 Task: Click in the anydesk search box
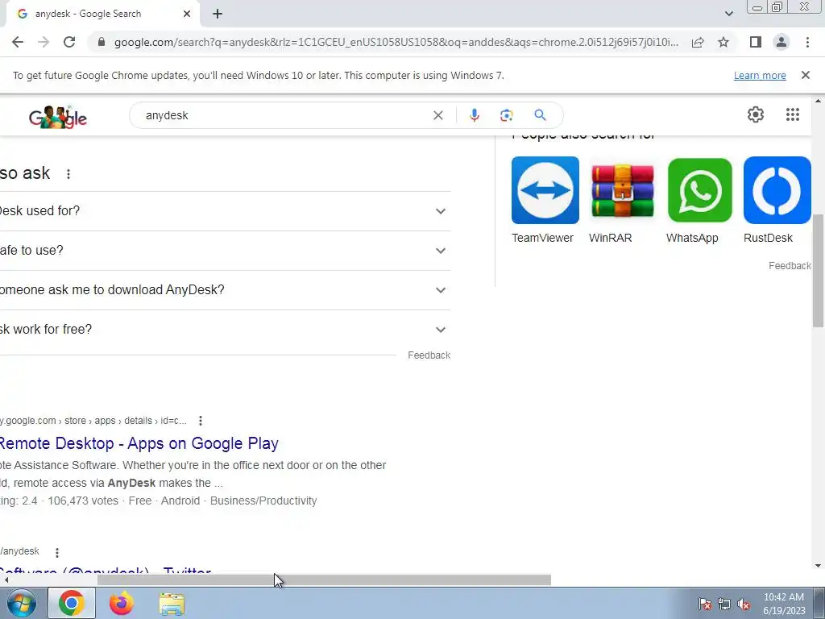tap(284, 115)
